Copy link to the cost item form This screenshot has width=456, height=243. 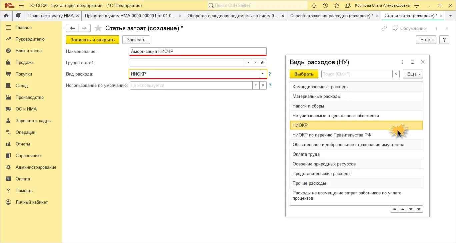[384, 29]
